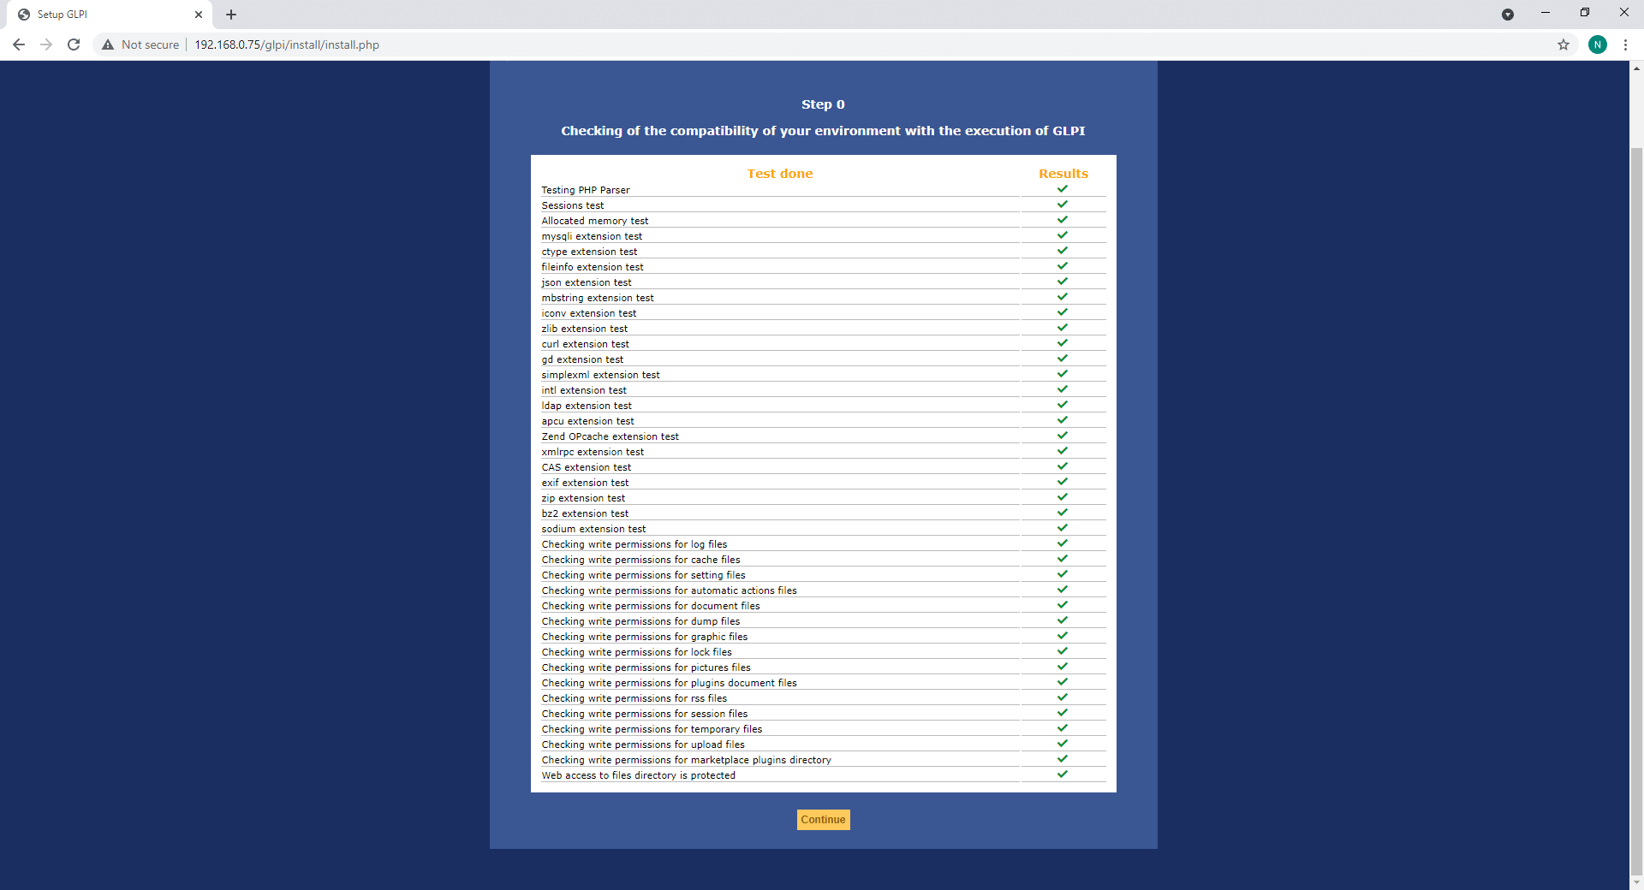Click the tab search dropdown icon
Image resolution: width=1644 pixels, height=890 pixels.
(1508, 15)
